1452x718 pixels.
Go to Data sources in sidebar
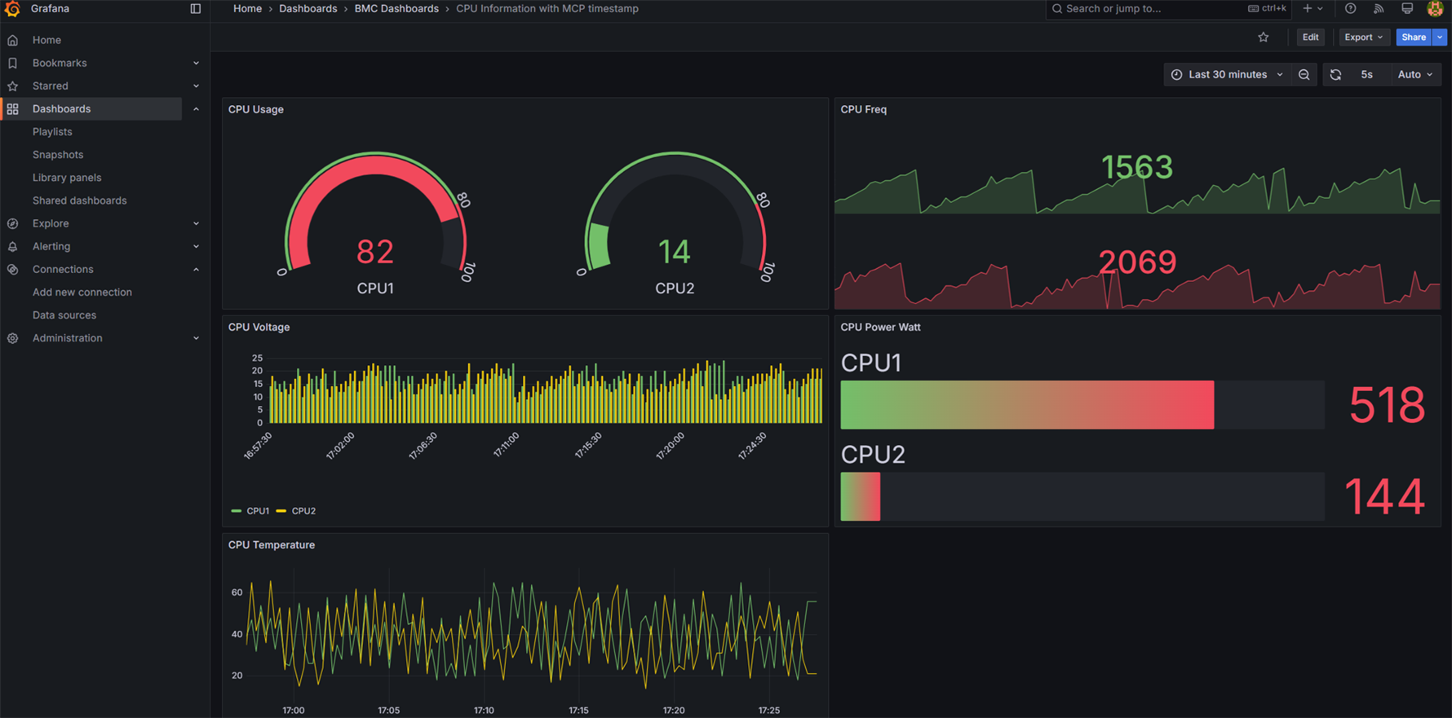[x=64, y=315]
